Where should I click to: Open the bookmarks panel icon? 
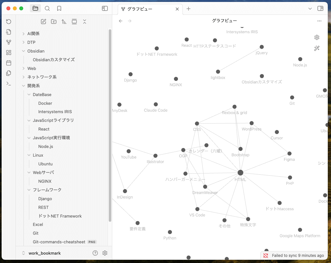[x=59, y=8]
